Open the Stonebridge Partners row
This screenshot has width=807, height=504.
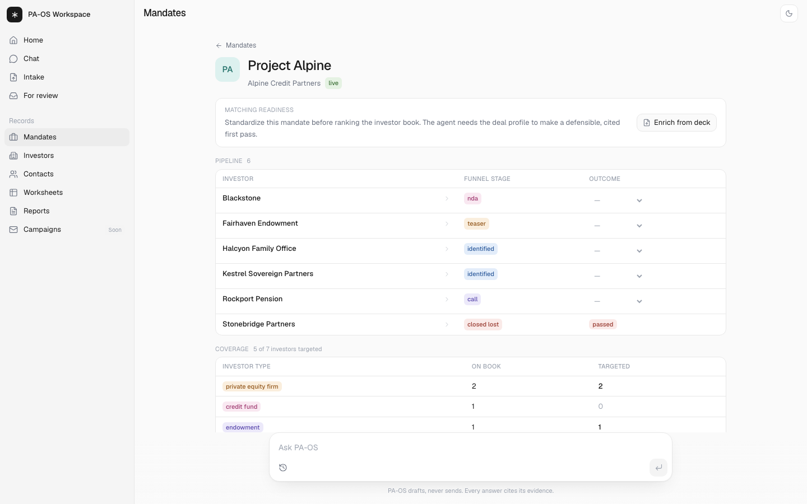(471, 324)
